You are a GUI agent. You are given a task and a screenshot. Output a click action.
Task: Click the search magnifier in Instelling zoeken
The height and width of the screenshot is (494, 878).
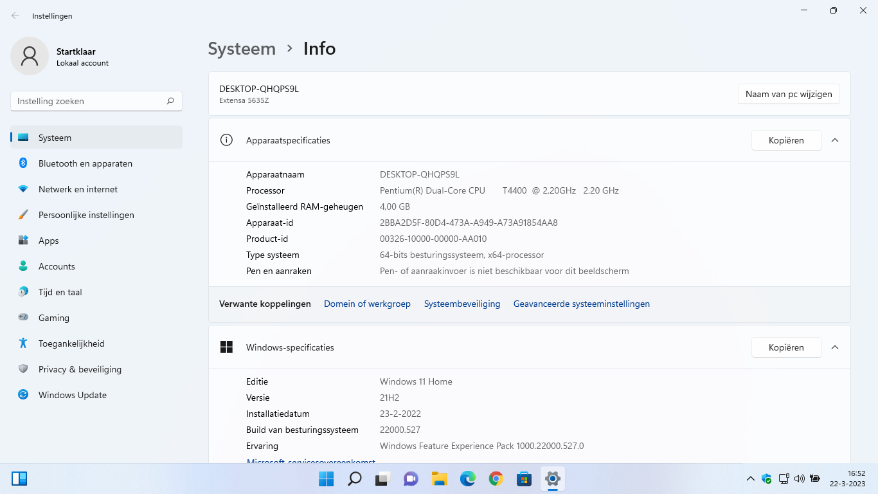coord(170,101)
